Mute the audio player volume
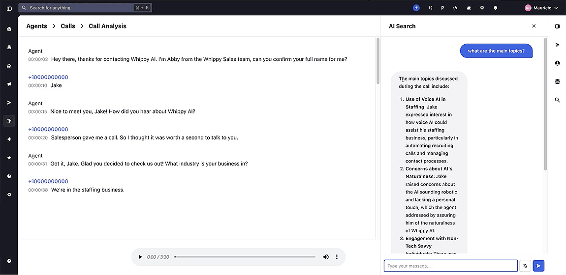Screen dimensions: 566x275 point(326,257)
